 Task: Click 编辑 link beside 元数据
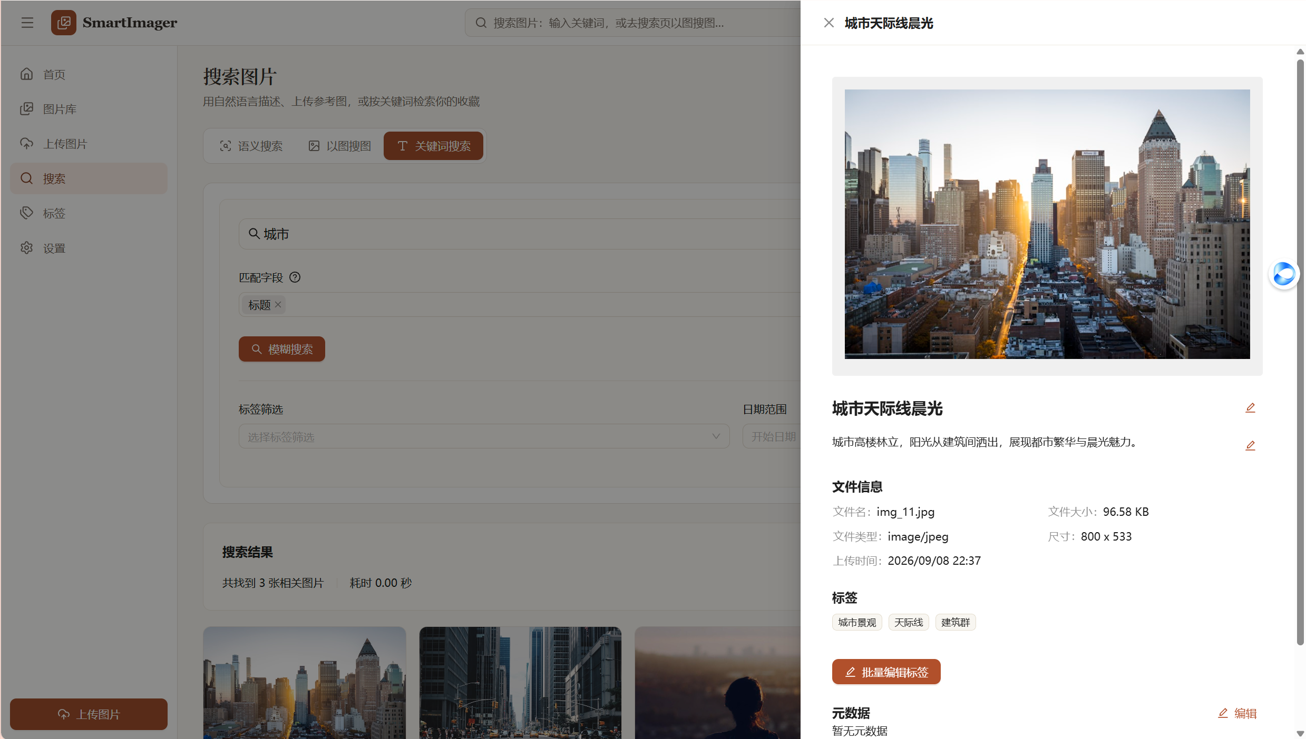(1237, 713)
